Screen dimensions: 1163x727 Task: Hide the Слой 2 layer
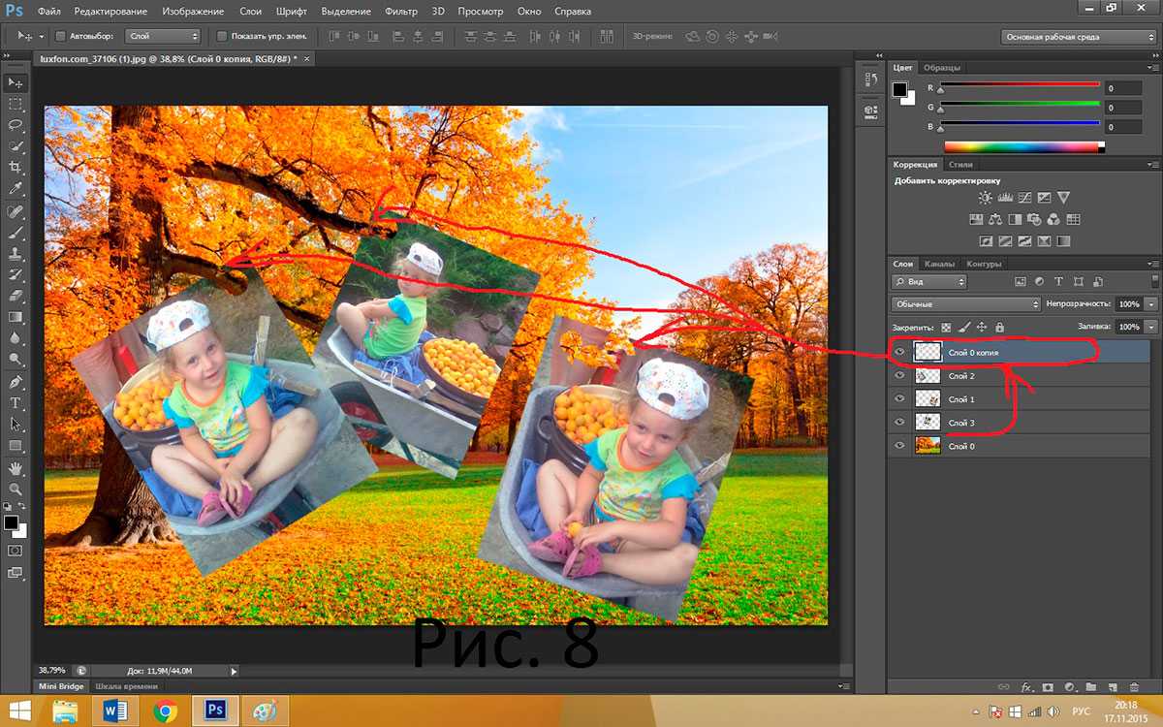(x=898, y=376)
